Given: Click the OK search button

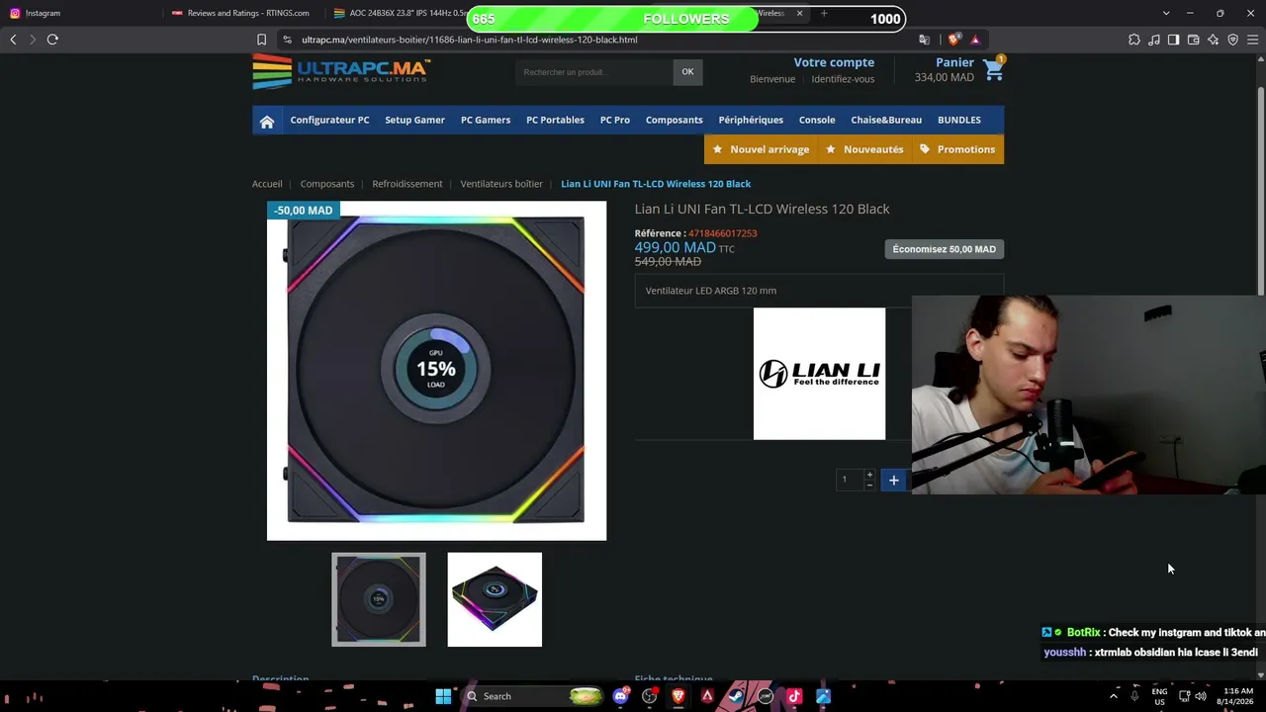Looking at the screenshot, I should (687, 71).
